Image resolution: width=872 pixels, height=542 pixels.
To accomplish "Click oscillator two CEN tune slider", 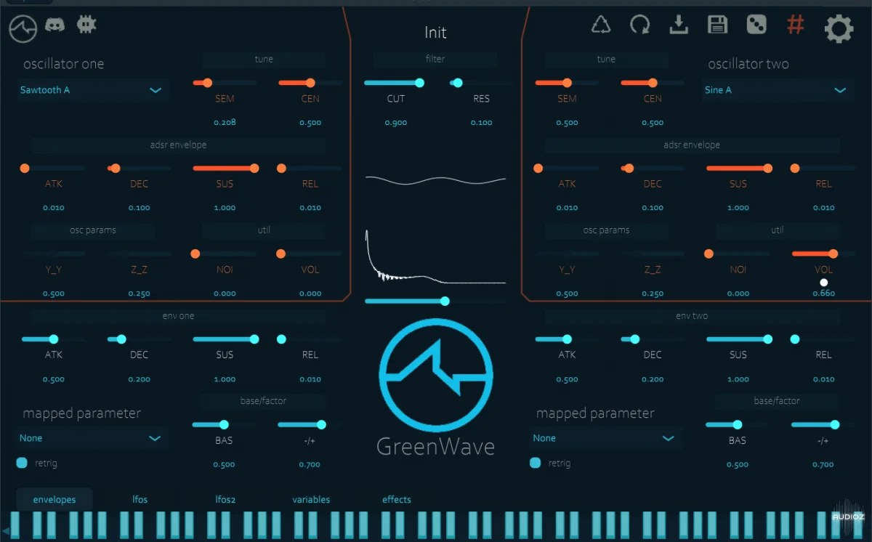I will [653, 83].
